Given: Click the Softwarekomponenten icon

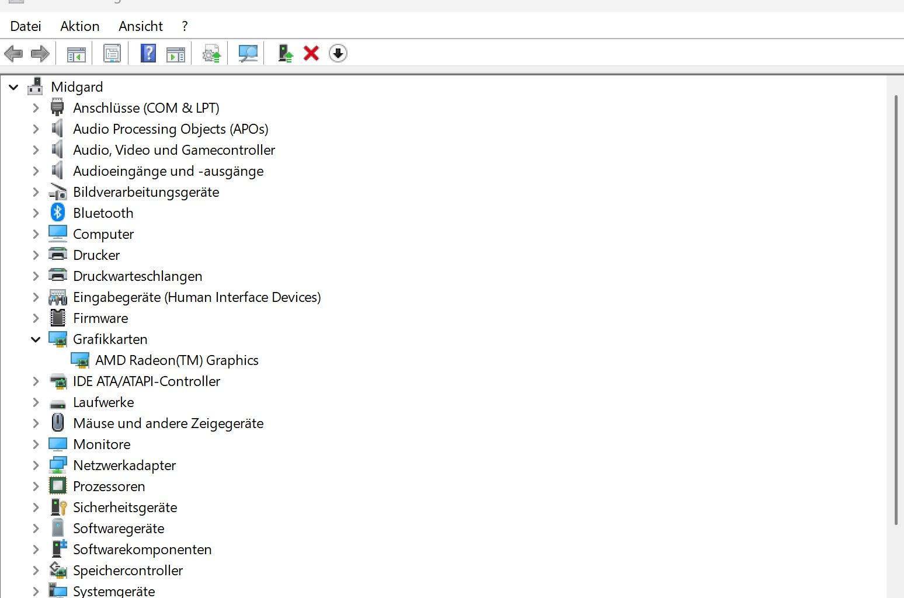Looking at the screenshot, I should click(x=58, y=549).
